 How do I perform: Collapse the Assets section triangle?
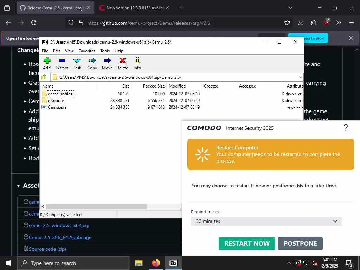pos(18,186)
